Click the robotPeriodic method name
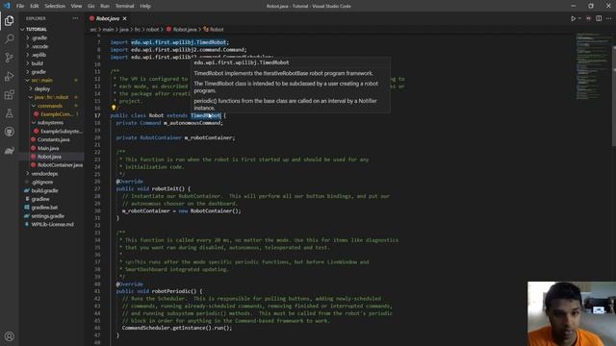 click(171, 291)
